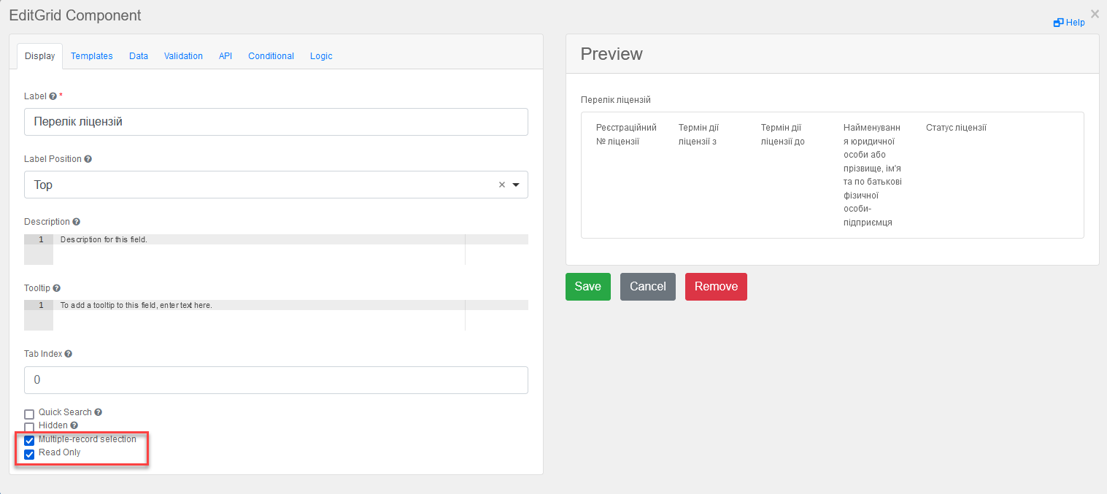Click the Cancel button

coord(648,287)
